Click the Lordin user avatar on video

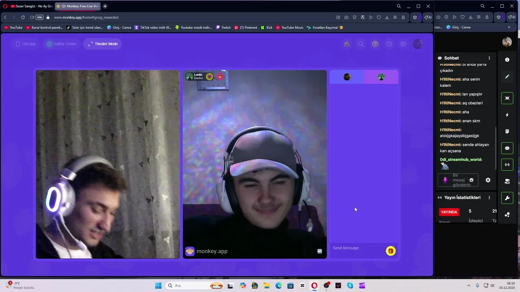click(x=189, y=76)
